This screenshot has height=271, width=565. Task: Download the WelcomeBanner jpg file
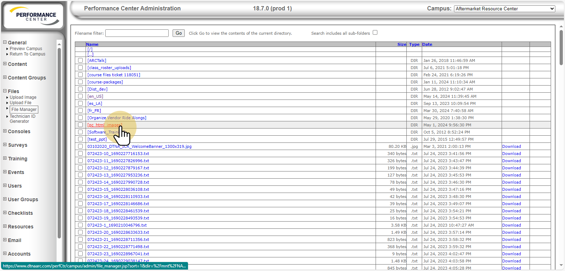tap(511, 146)
